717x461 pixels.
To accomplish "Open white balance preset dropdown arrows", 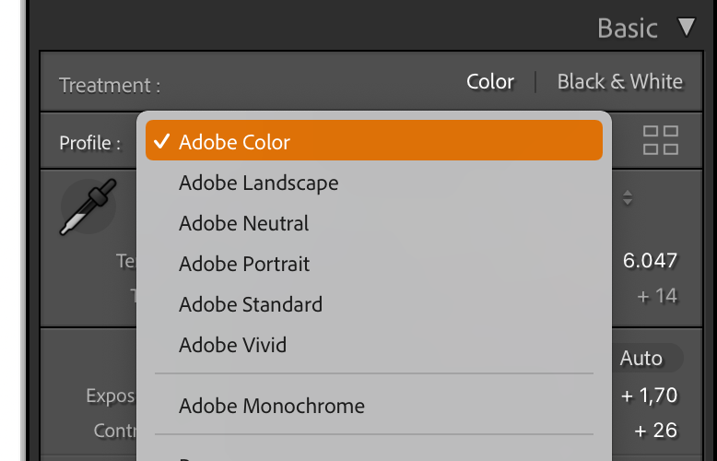I will point(628,197).
